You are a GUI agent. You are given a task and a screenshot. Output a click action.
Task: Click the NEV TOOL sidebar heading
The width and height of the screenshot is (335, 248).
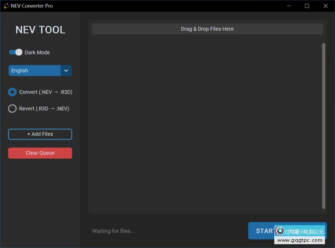[40, 30]
